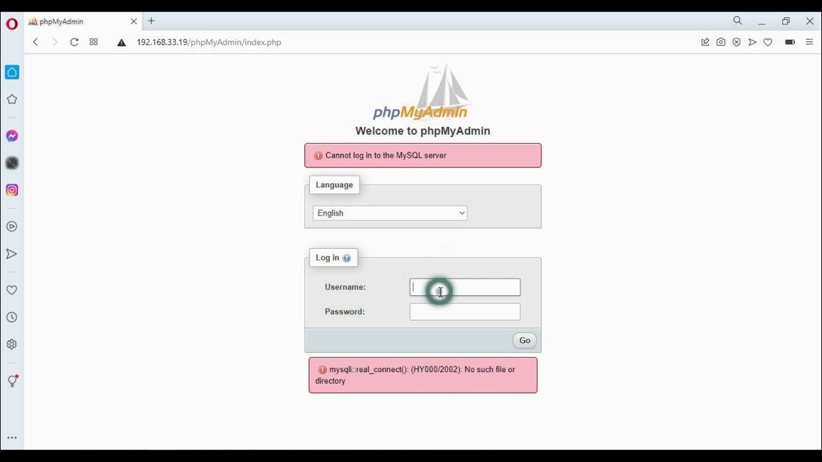Open the English language dropdown
822x462 pixels.
(390, 213)
